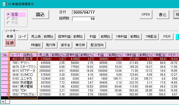Select the ユニチカ name cell
Viewport: 179px width, 105px height.
[28, 79]
